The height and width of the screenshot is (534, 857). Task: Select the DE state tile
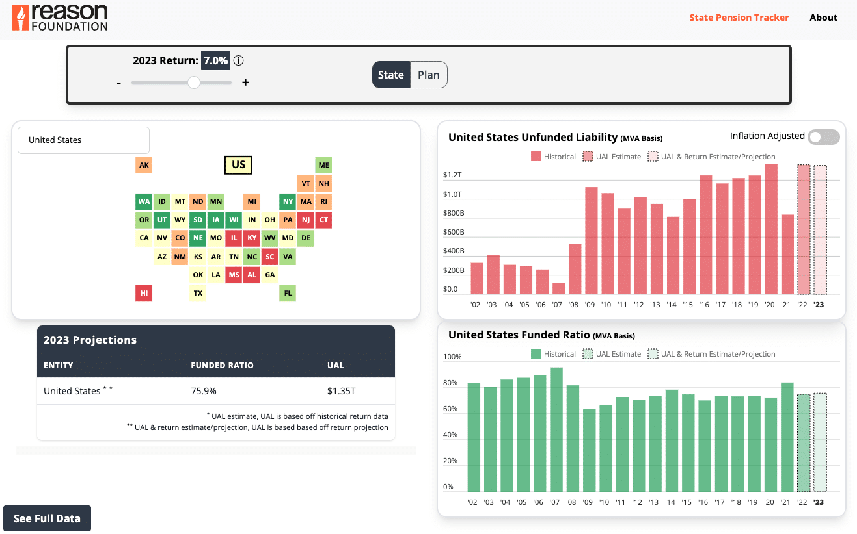click(306, 238)
